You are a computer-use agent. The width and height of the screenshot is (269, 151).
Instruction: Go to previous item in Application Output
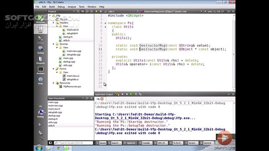(x=123, y=94)
